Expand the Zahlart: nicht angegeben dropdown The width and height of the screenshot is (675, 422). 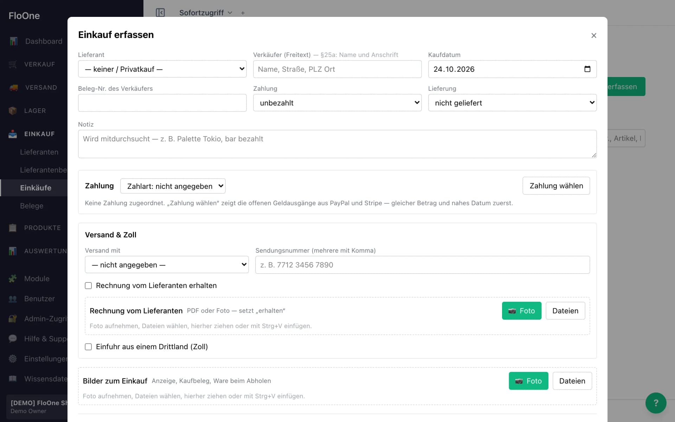(x=173, y=186)
